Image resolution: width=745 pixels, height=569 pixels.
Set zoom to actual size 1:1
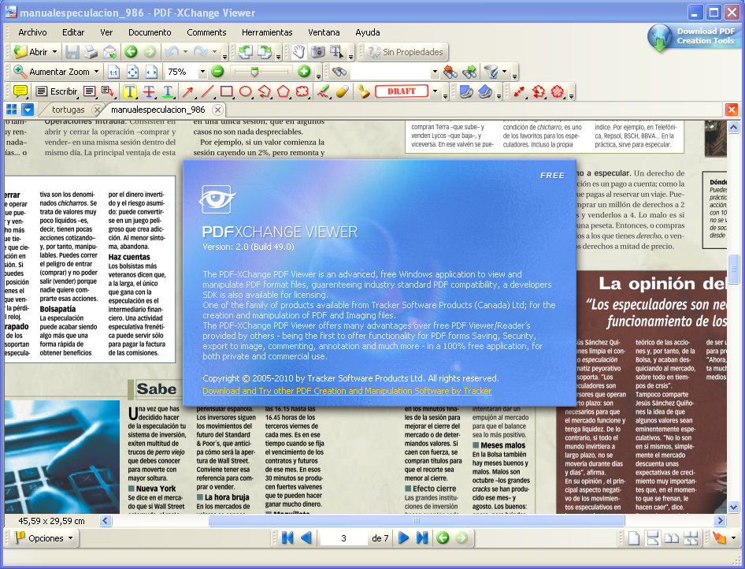(113, 72)
